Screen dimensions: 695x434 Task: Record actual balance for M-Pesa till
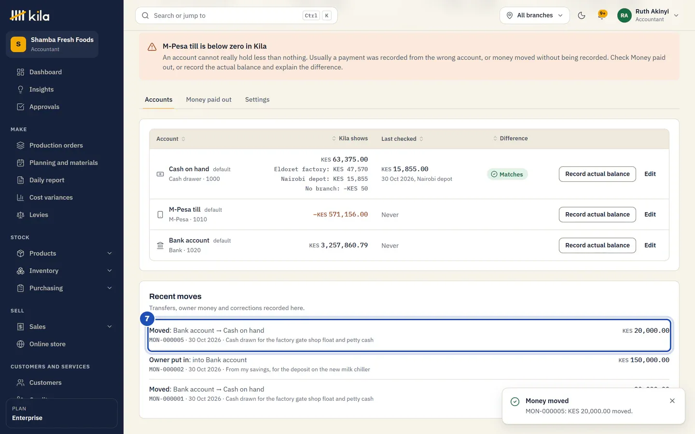coord(598,215)
